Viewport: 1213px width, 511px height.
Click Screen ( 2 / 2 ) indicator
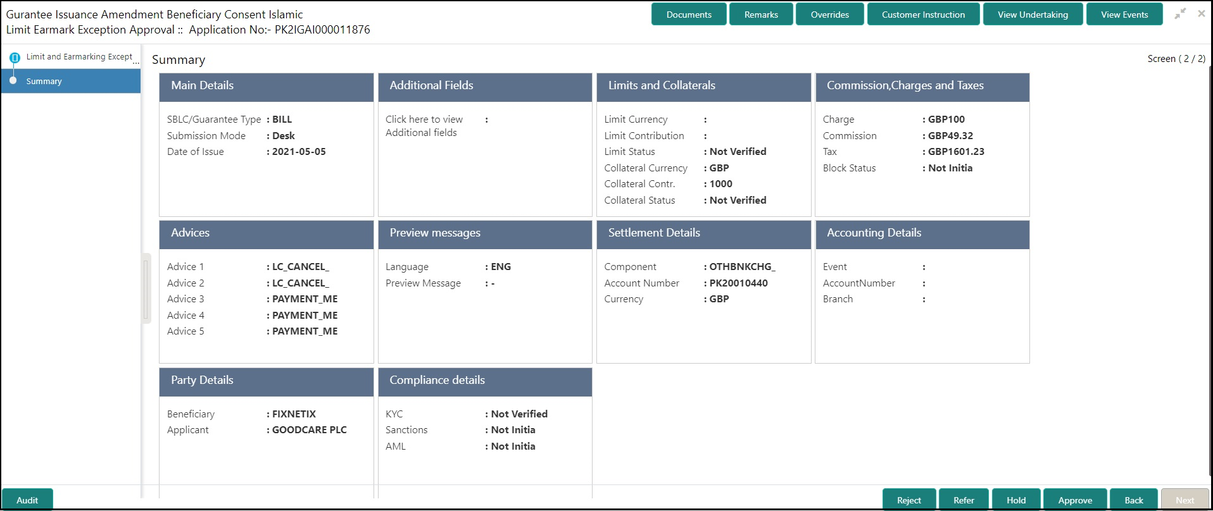[1176, 59]
